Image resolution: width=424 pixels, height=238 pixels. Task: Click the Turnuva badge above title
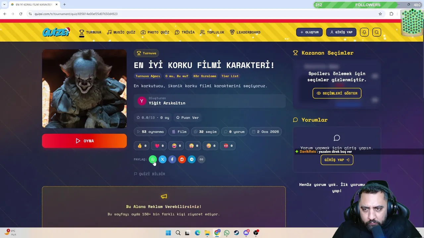(x=146, y=53)
